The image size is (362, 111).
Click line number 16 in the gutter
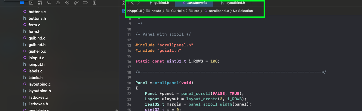coord(129,61)
